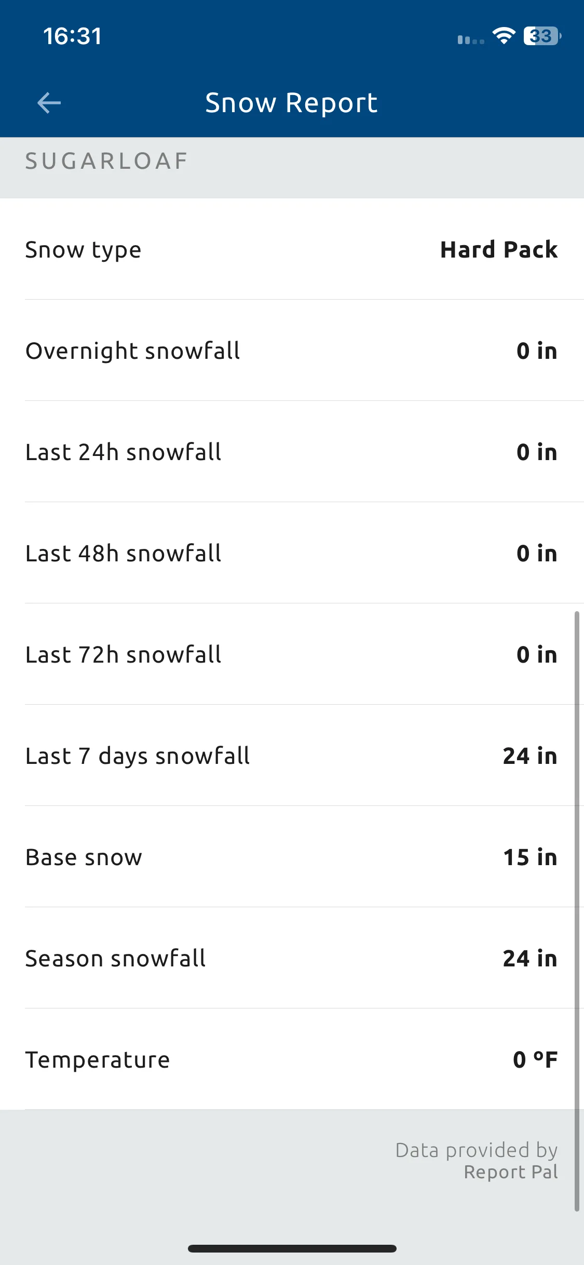This screenshot has height=1265, width=584.
Task: Select the Last 24h snowfall row
Action: point(292,452)
